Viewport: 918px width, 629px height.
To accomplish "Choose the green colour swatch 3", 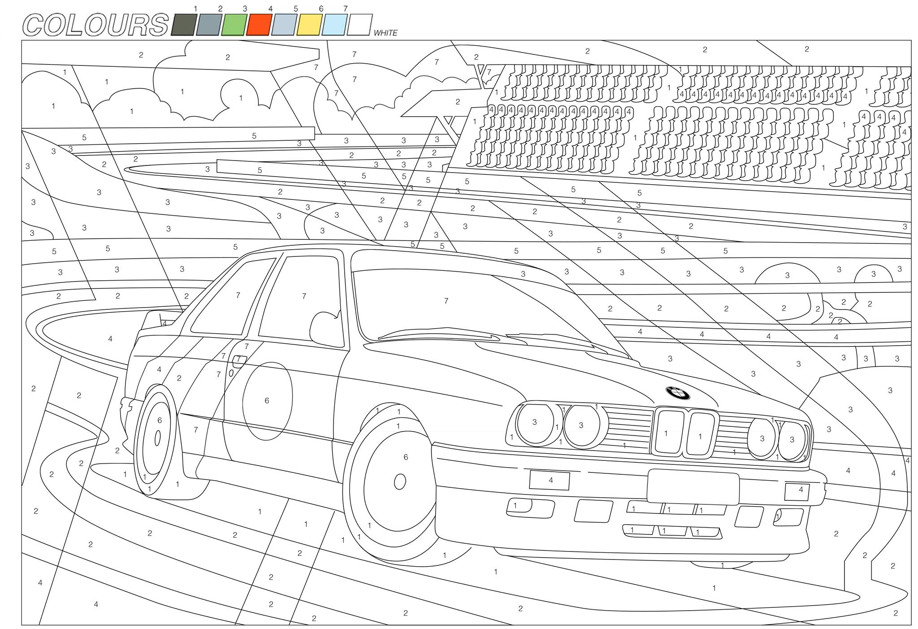I will (234, 25).
